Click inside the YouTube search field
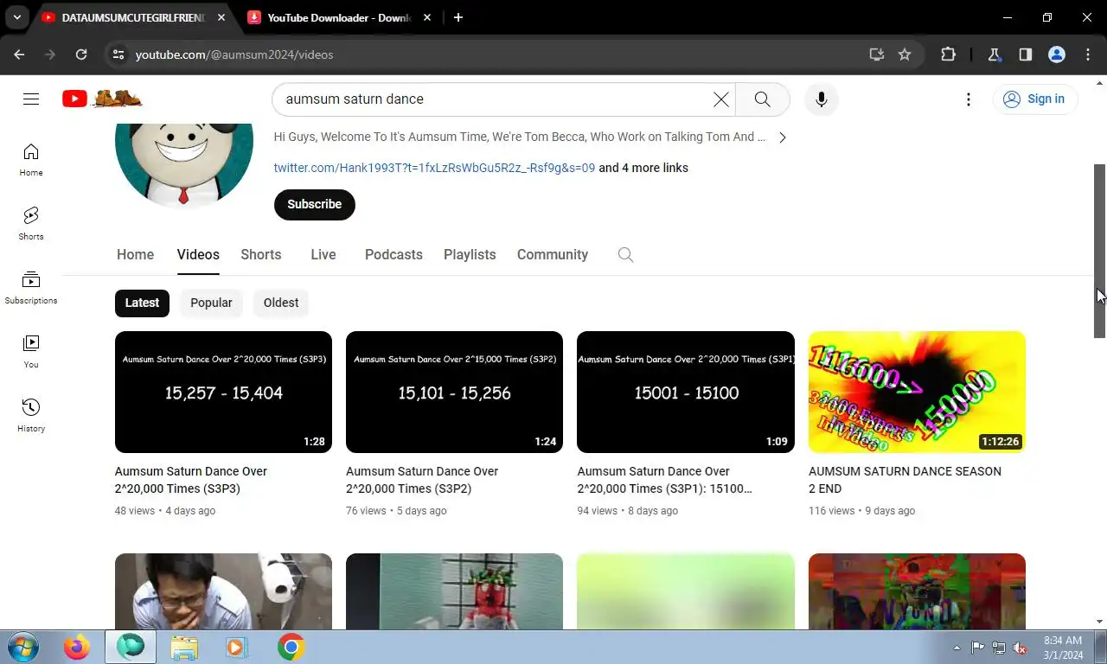This screenshot has width=1107, height=664. click(x=493, y=99)
